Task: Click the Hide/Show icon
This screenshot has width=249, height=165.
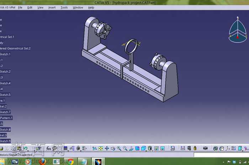Action: pos(157,148)
